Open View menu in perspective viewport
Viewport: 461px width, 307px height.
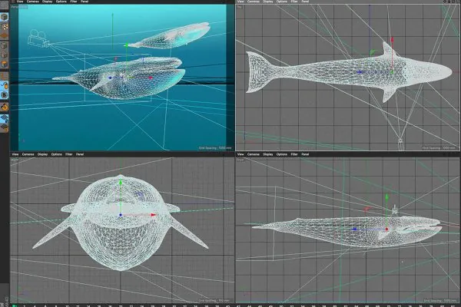pyautogui.click(x=20, y=2)
